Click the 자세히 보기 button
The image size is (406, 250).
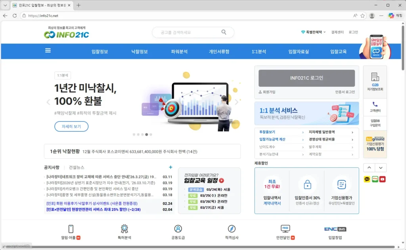[71, 127]
